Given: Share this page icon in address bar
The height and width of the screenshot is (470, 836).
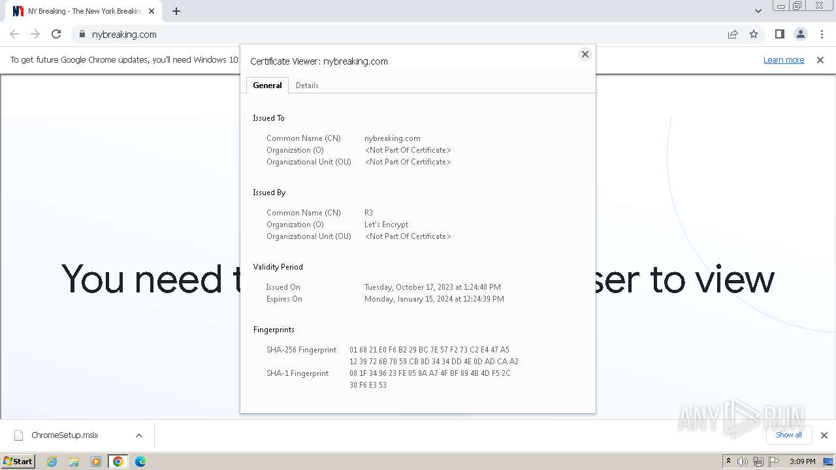Looking at the screenshot, I should click(733, 34).
